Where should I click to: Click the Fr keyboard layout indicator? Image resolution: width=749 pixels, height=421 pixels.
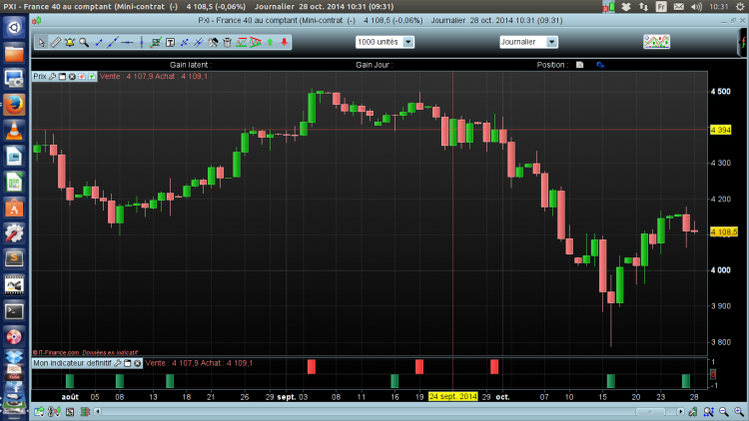(x=661, y=7)
